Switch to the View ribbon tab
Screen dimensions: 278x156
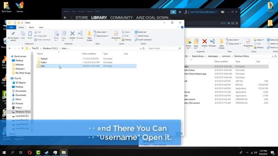[x=41, y=27]
